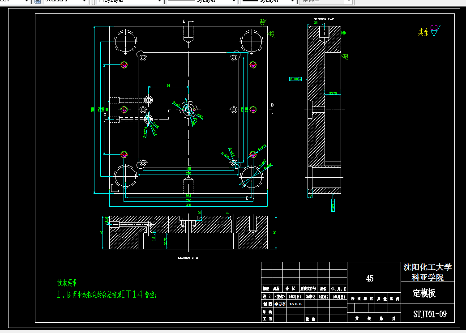
Task: Select the 沈阳化工大学 title text
Action: [428, 267]
